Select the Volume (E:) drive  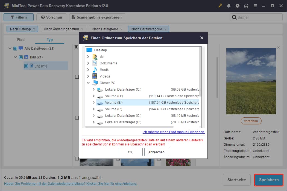click(114, 103)
